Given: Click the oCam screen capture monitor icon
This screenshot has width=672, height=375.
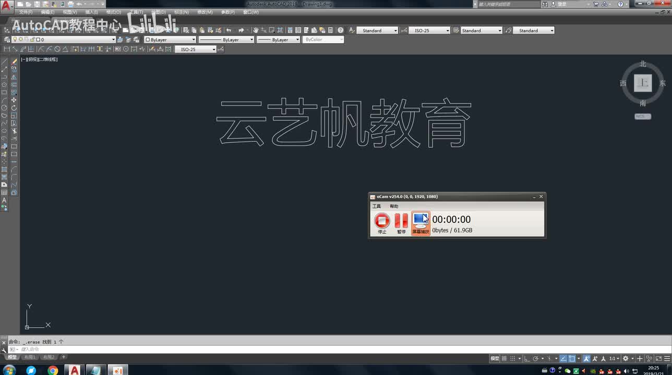Looking at the screenshot, I should coord(421,223).
